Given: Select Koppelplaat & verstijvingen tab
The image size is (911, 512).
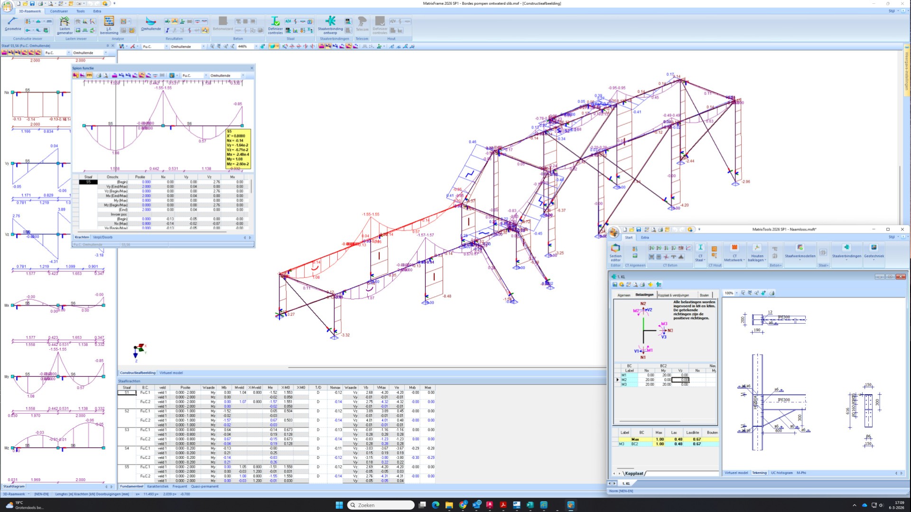Looking at the screenshot, I should [x=673, y=295].
